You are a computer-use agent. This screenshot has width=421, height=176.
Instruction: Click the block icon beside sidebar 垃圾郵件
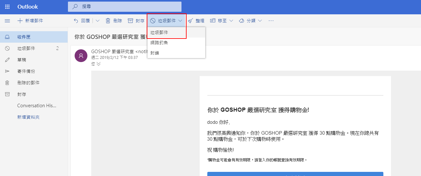(x=7, y=48)
